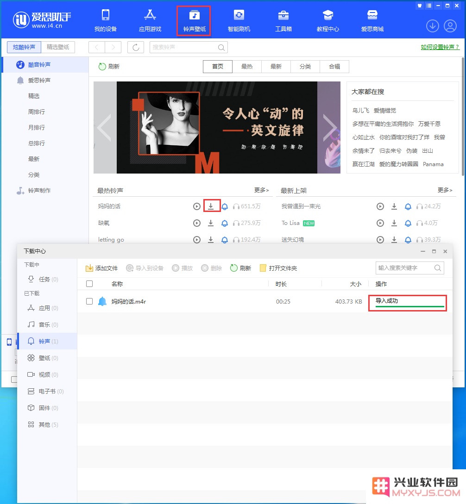
Task: Open the user account profile icon
Action: pyautogui.click(x=450, y=26)
